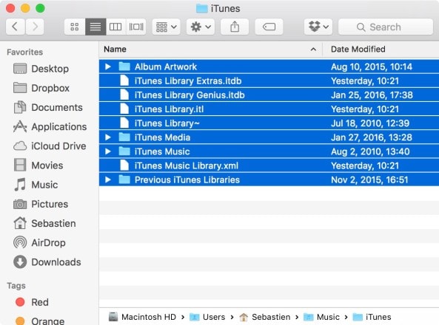Click the Edit Tags toolbar button
The height and width of the screenshot is (325, 439).
point(269,27)
